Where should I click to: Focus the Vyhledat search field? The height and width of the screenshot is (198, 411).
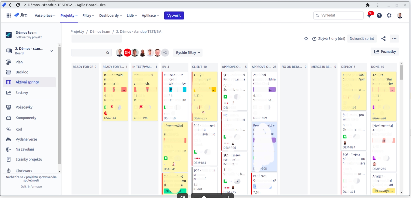[x=338, y=15]
